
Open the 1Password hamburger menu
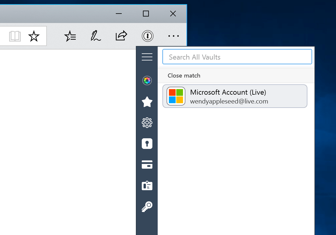[147, 57]
